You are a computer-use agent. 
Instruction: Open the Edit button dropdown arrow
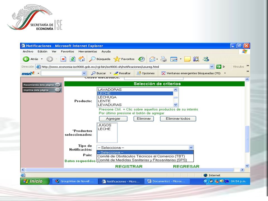181,59
